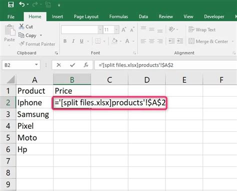Click the Cut scissors icon
Image resolution: width=237 pixels, height=191 pixels.
point(21,27)
